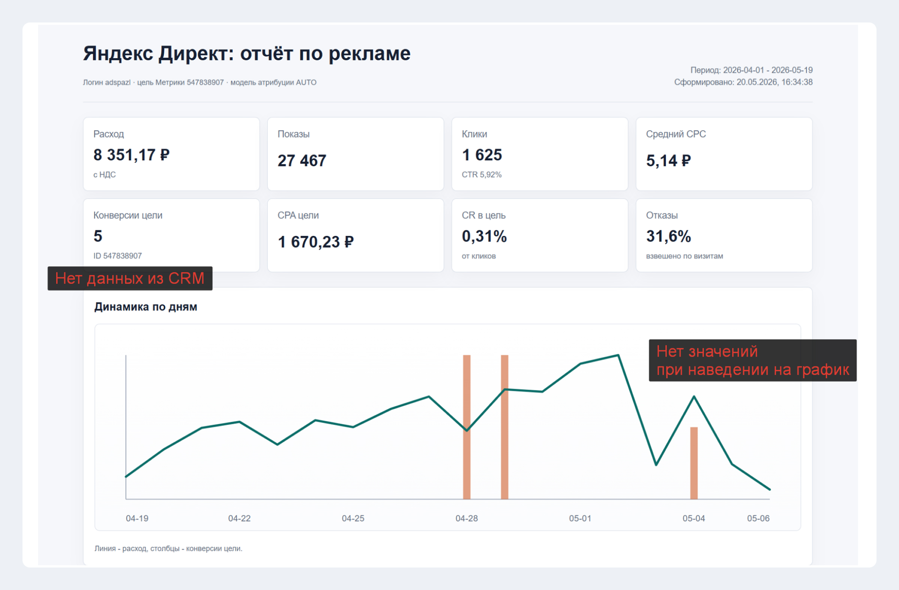Click the "Конверсии цели" card label
Viewport: 899px width, 590px height.
(x=128, y=216)
